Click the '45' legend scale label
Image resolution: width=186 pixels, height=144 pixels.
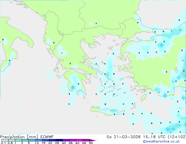click(x=84, y=143)
